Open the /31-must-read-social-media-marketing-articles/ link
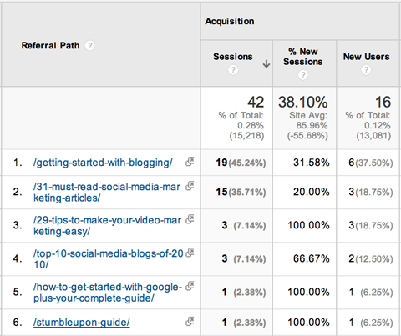401x336 pixels. (x=107, y=193)
